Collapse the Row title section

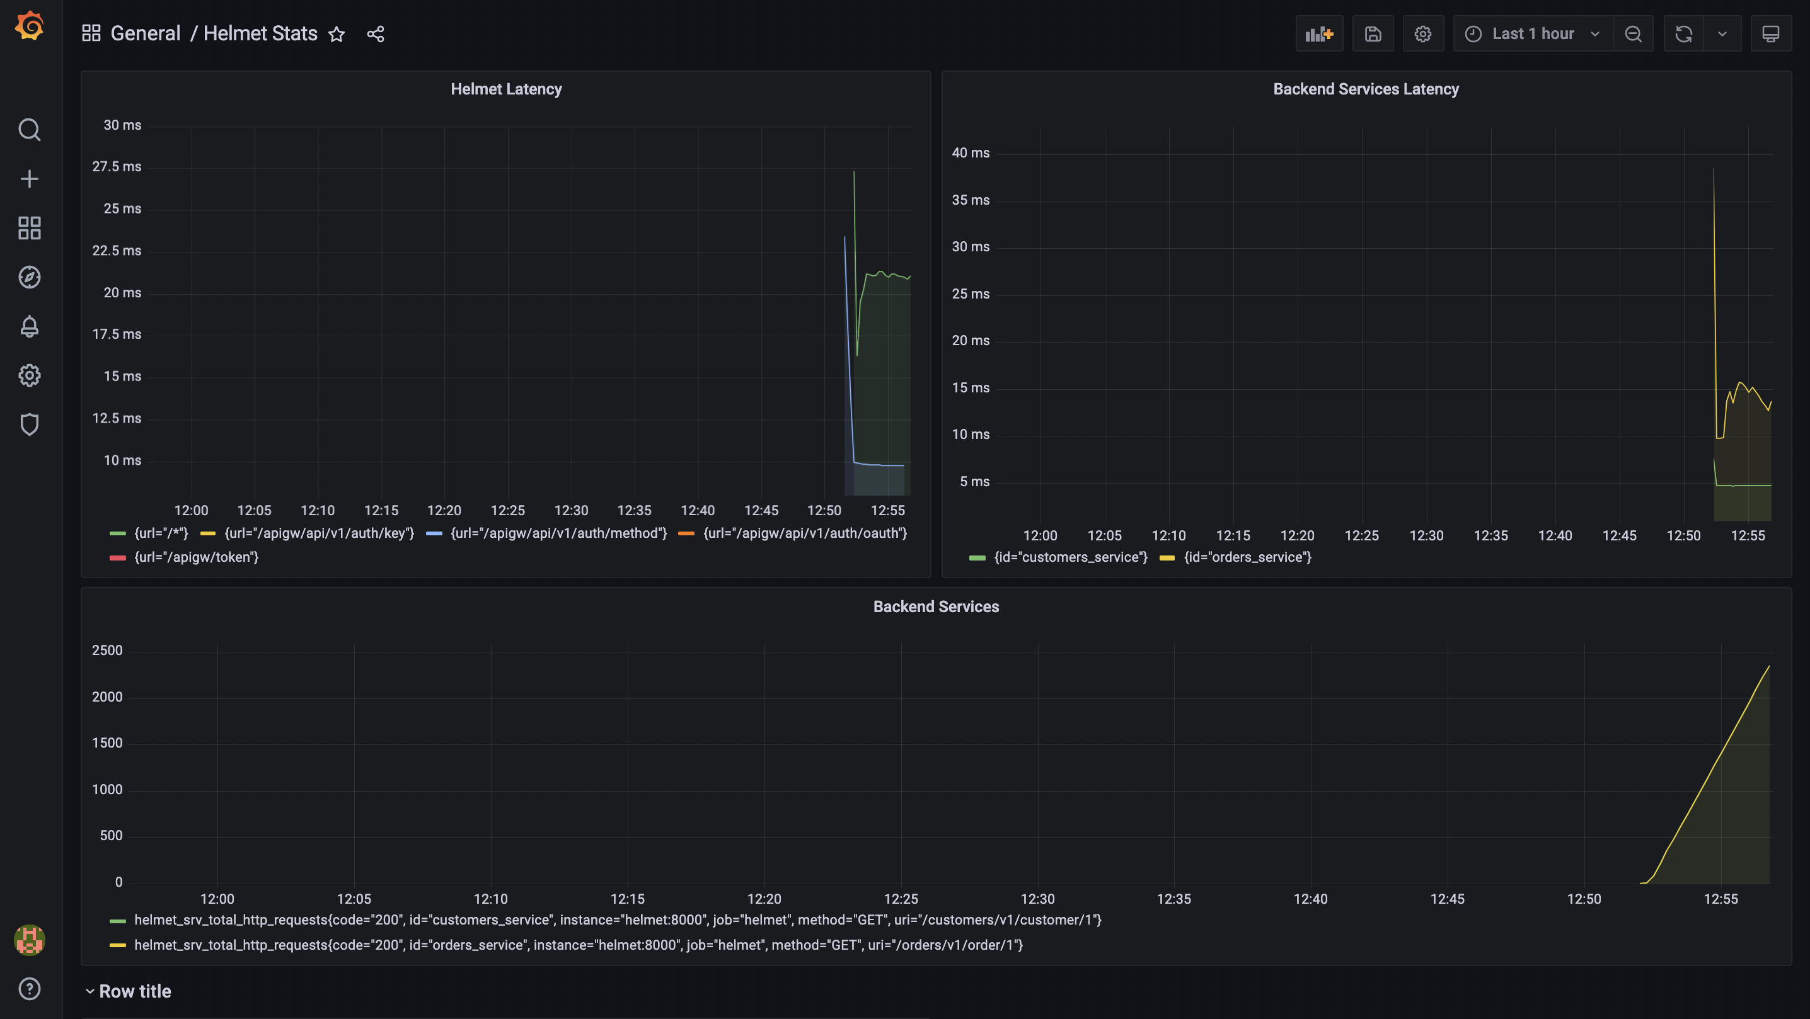pos(128,991)
